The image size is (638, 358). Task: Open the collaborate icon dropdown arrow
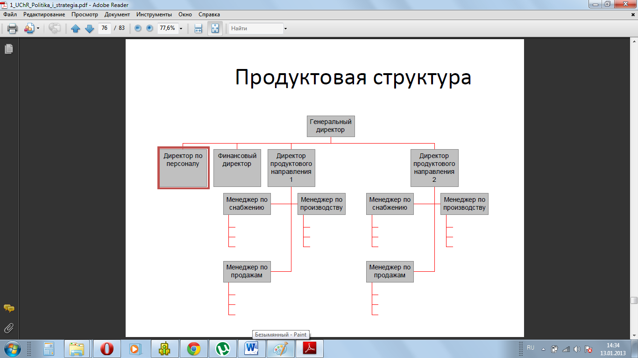click(38, 28)
